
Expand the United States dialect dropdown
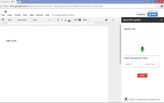pyautogui.click(x=152, y=64)
